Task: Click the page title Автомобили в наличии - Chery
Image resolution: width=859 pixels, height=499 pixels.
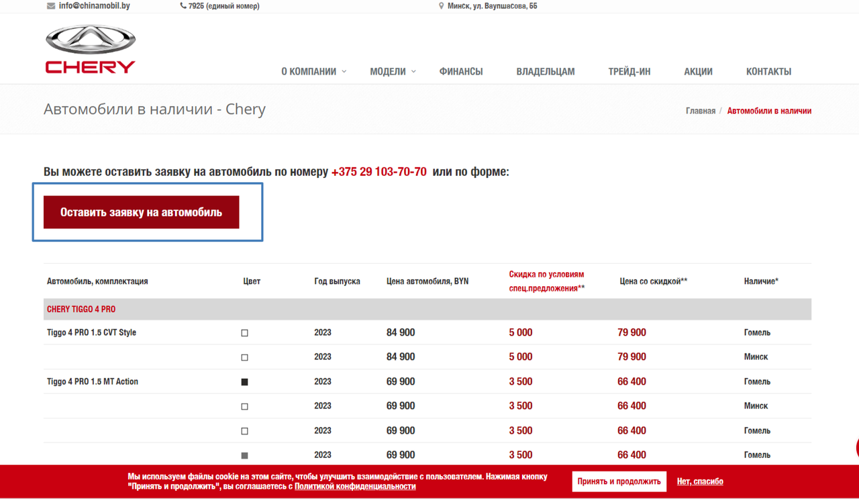Action: tap(155, 109)
